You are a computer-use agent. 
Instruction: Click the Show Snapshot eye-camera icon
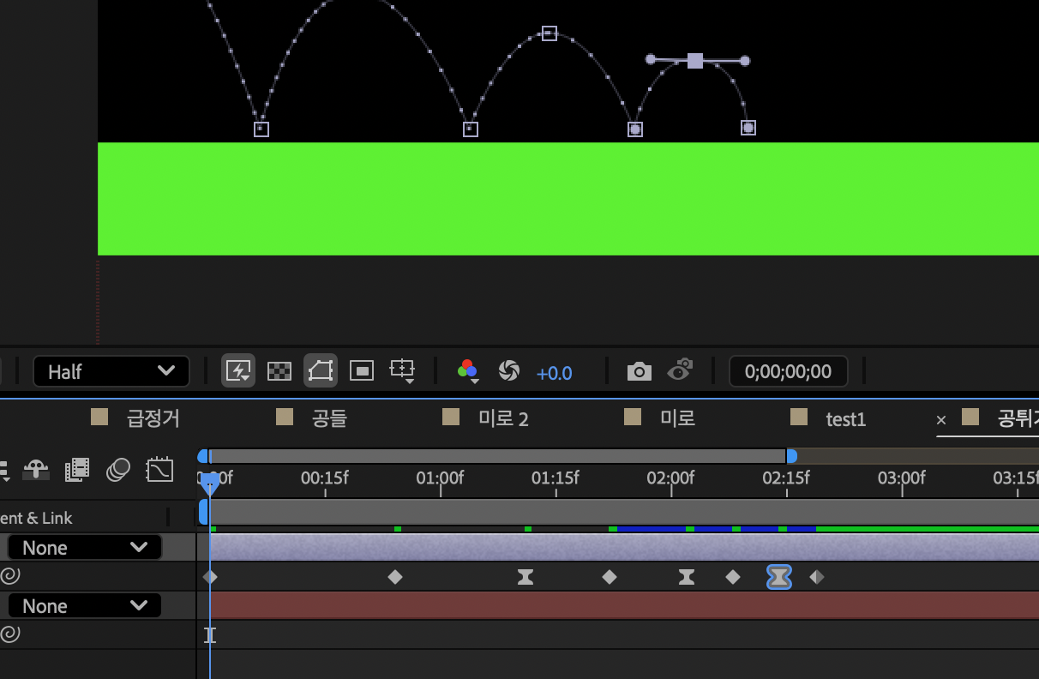[x=680, y=370]
